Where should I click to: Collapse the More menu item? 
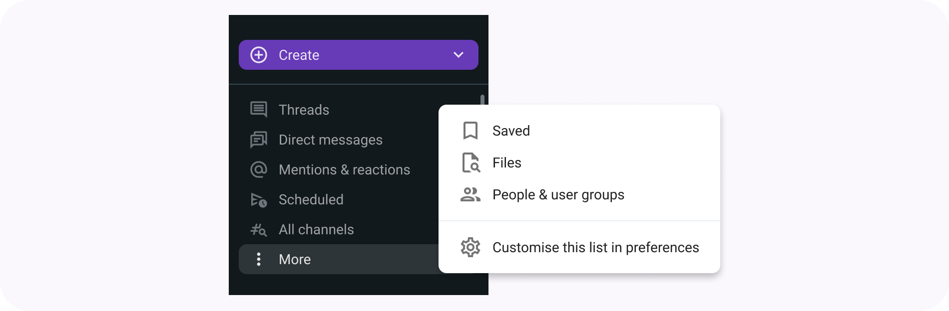coord(295,259)
